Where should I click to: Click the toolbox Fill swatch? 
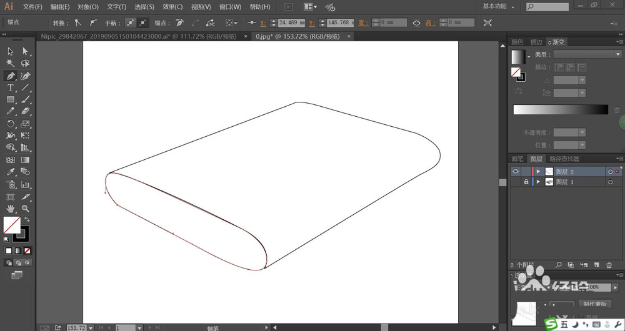coord(11,225)
